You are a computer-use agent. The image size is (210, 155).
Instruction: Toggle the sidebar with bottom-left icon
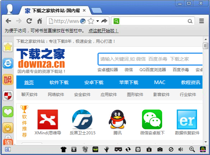[8, 149]
